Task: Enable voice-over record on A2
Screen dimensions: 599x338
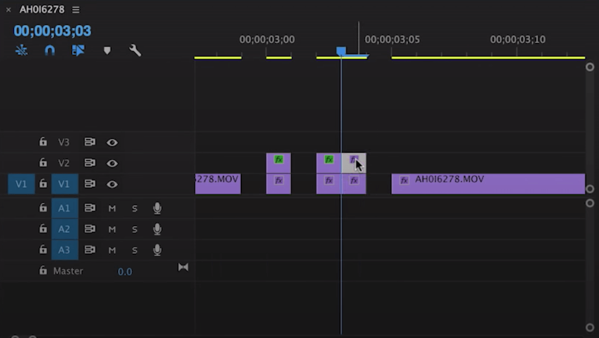Action: (157, 229)
